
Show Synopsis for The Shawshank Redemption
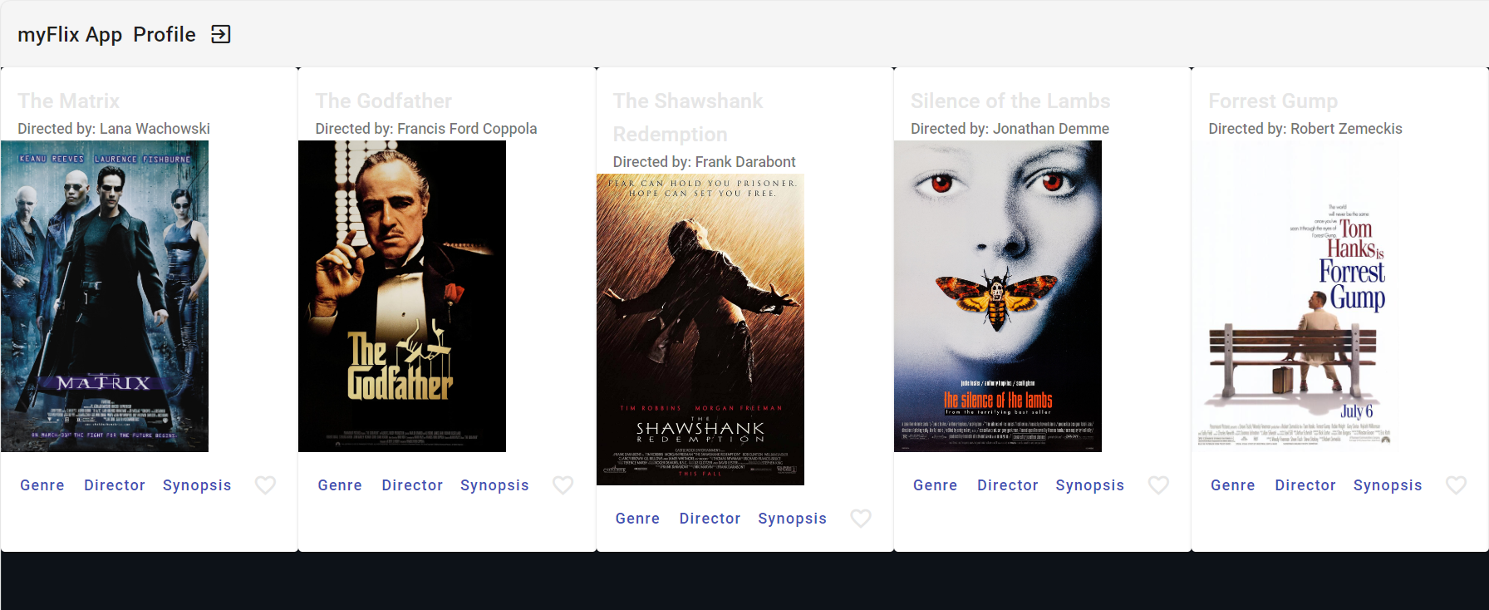click(x=792, y=519)
